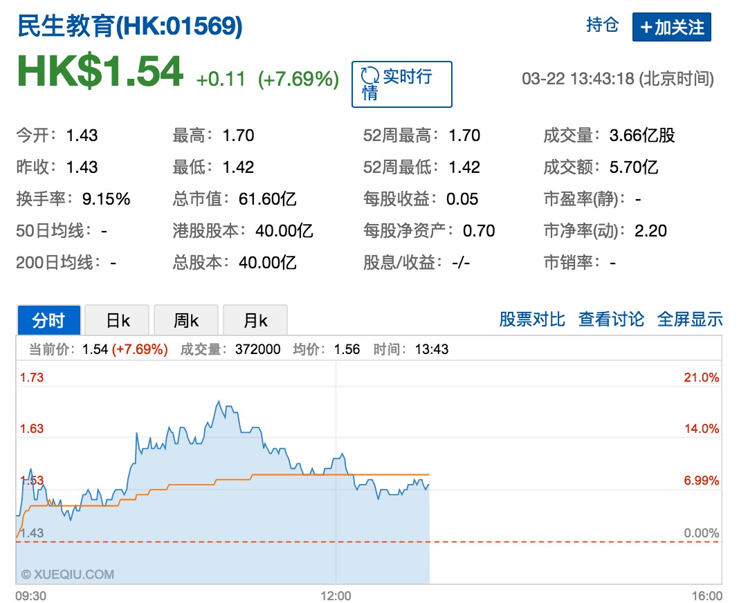Open the 月k monthly chart tab

point(255,320)
